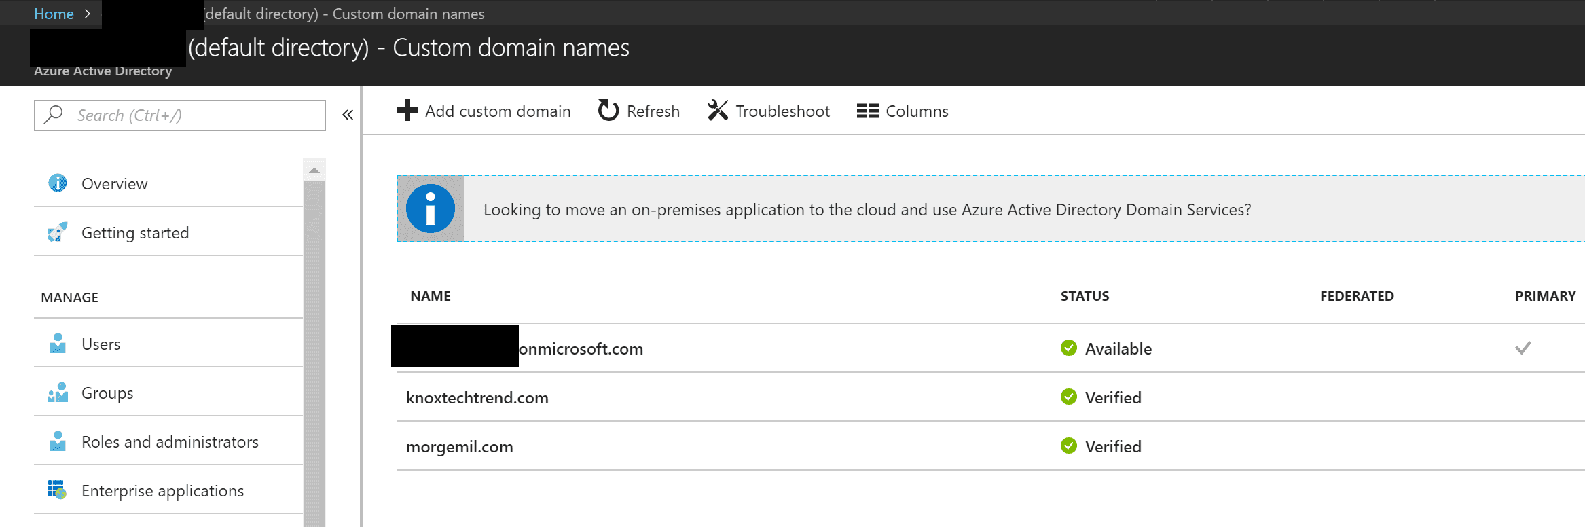Image resolution: width=1585 pixels, height=527 pixels.
Task: Click the Getting started rocket icon
Action: pos(58,232)
